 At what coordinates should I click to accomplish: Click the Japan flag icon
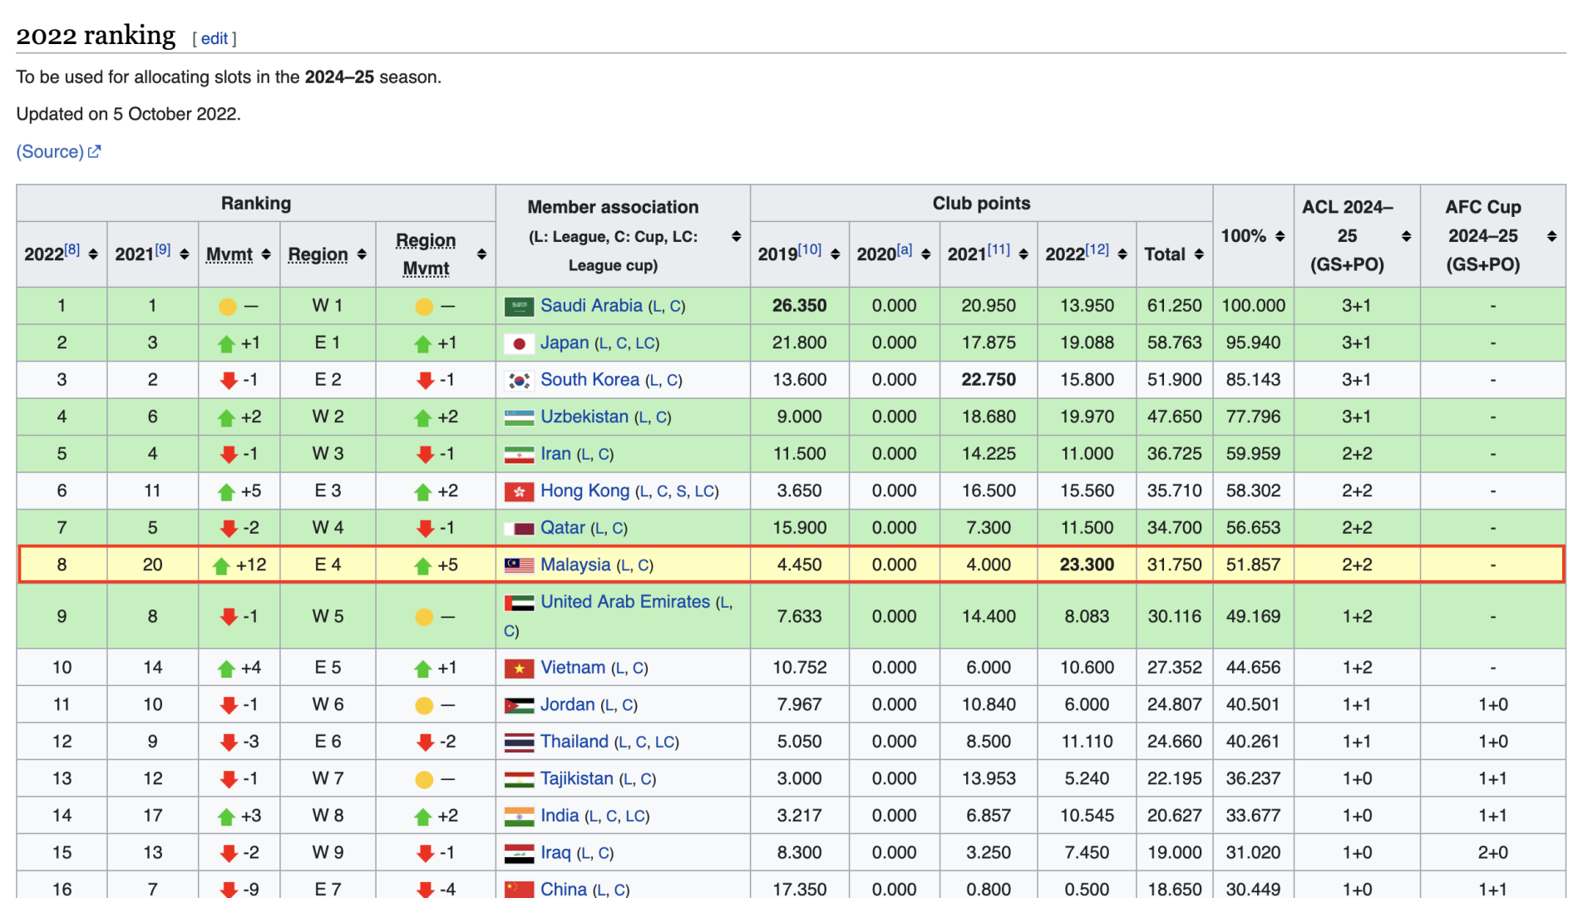pos(519,343)
